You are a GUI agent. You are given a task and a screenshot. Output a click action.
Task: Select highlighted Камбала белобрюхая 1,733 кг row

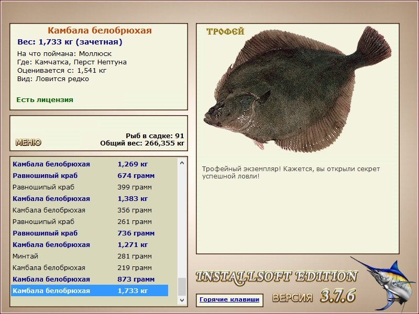pyautogui.click(x=90, y=290)
